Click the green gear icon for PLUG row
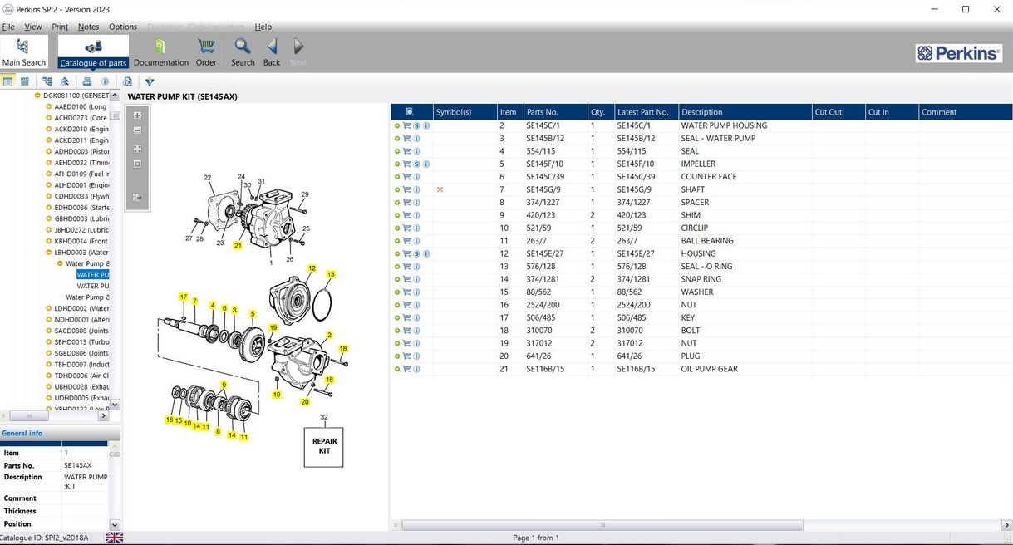The width and height of the screenshot is (1013, 545). point(397,356)
